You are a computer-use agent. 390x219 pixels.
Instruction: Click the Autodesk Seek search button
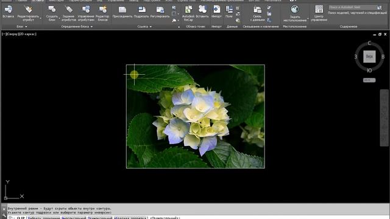tap(379, 7)
